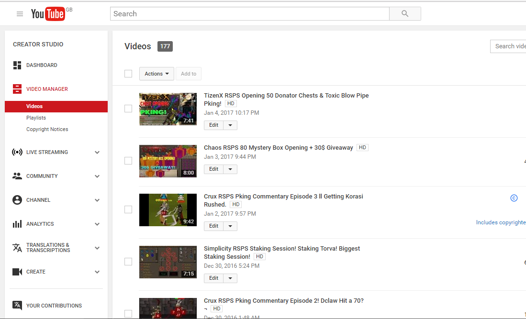Select the Videos submenu item
The image size is (526, 319).
pyautogui.click(x=56, y=106)
